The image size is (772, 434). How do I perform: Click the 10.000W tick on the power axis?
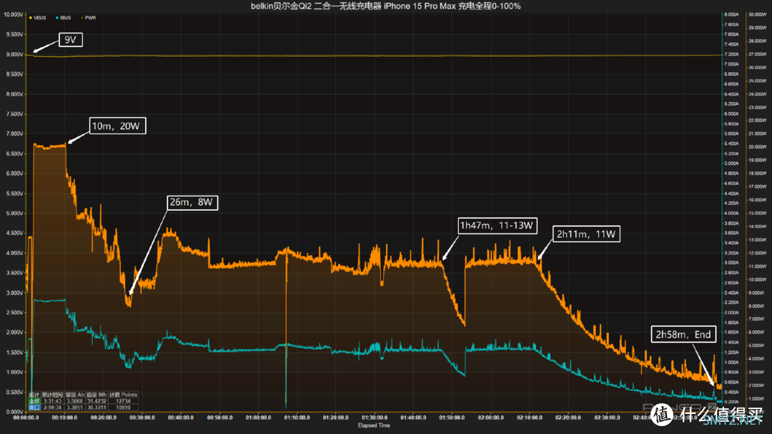click(x=757, y=280)
